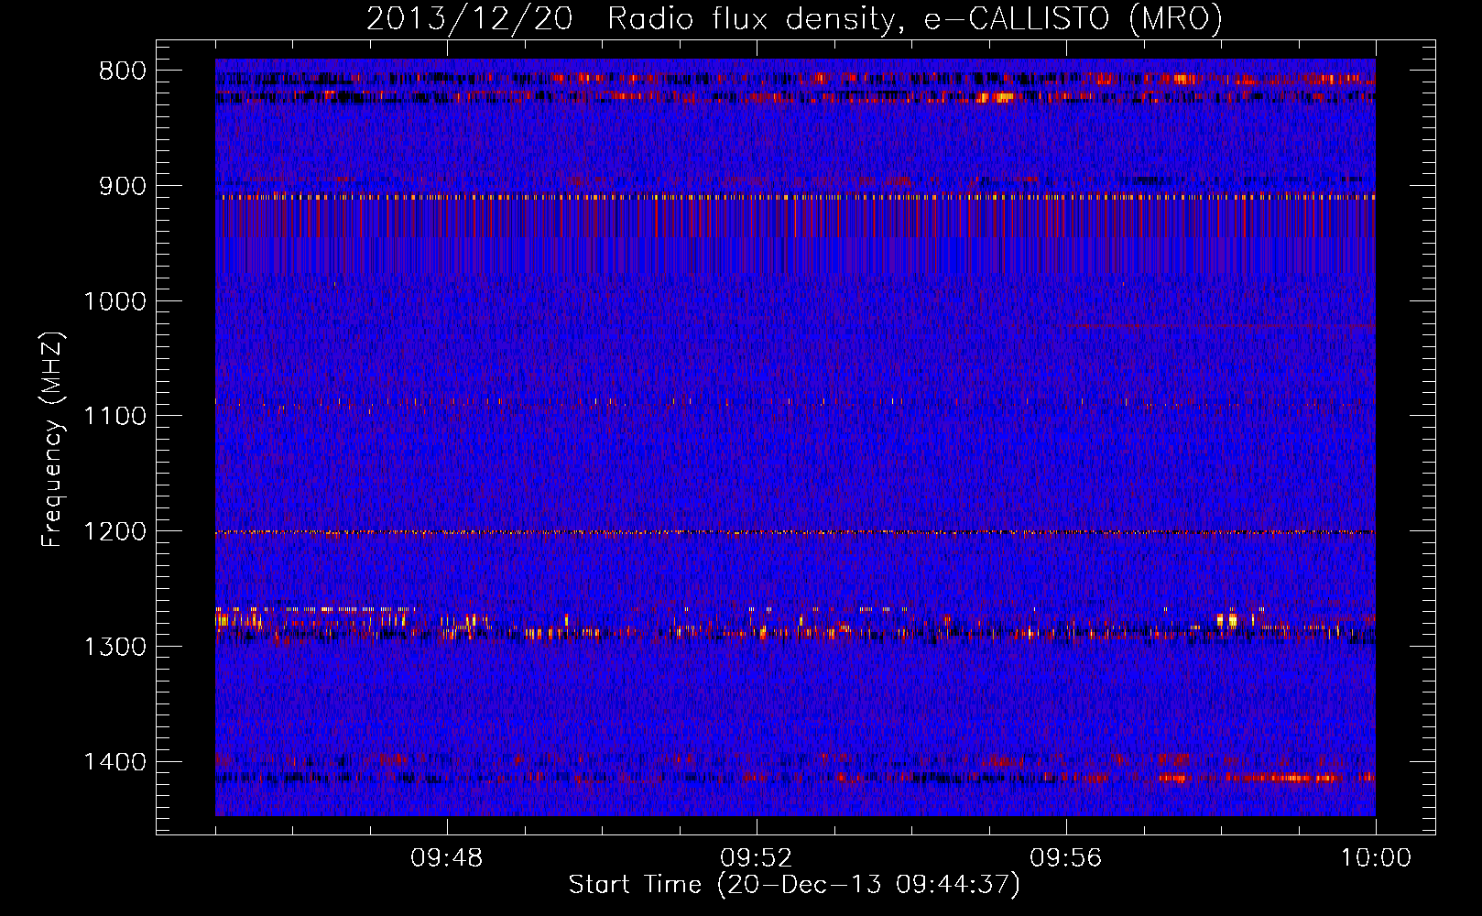Click the 'Frequency (MHZ)' axis label
Viewport: 1482px width, 916px height.
tap(53, 439)
